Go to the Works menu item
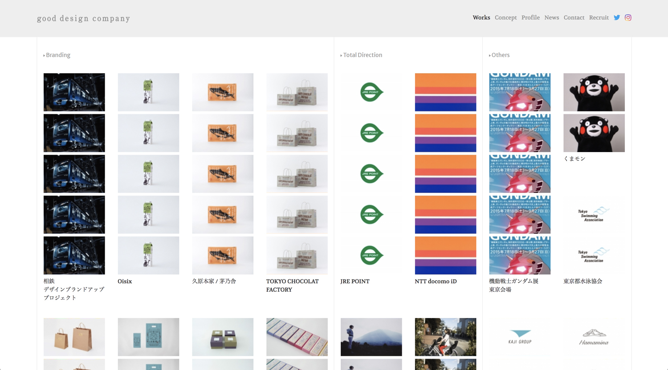668x370 pixels. [x=481, y=18]
